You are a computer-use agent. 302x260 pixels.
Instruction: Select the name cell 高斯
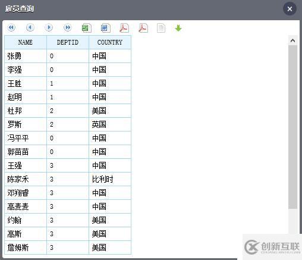point(26,234)
